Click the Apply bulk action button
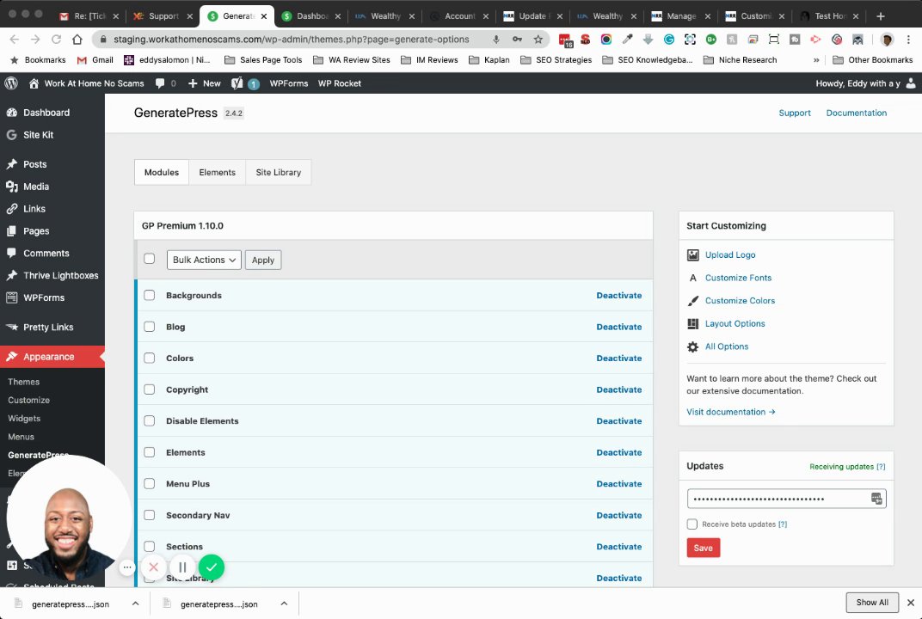 click(x=263, y=260)
